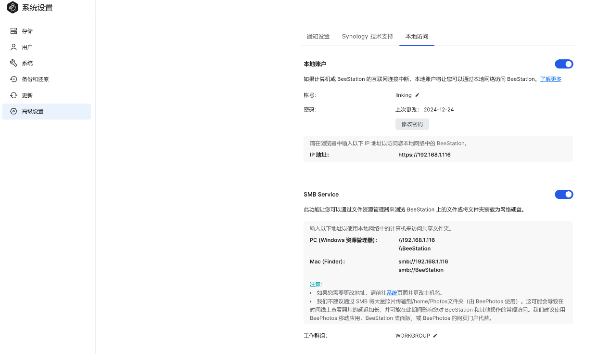Select the 本地访问 tab

click(x=417, y=37)
